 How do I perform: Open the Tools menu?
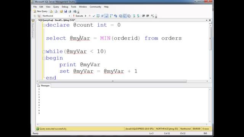click(74, 7)
